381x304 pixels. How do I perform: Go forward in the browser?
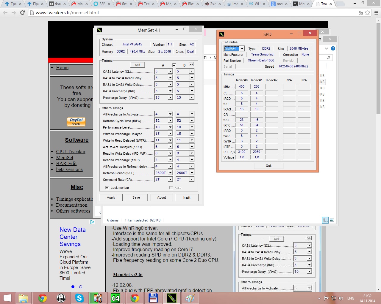tap(14, 13)
